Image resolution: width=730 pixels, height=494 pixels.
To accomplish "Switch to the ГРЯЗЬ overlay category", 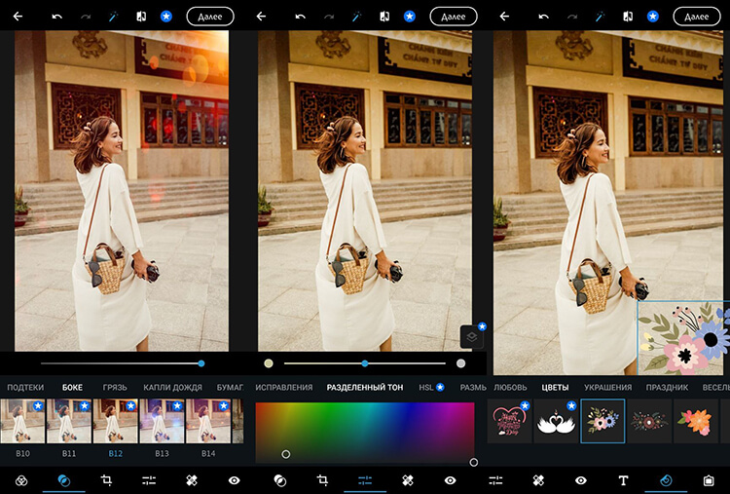I will [x=115, y=387].
